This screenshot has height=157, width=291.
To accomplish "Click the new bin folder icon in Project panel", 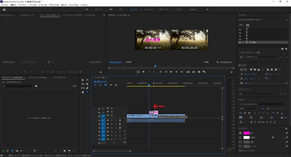I will click(x=64, y=151).
